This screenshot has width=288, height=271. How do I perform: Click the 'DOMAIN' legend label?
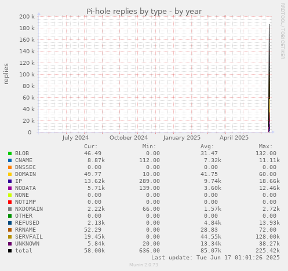25,174
